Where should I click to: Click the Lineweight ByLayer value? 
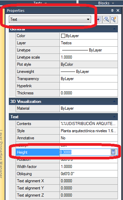coord(89,72)
